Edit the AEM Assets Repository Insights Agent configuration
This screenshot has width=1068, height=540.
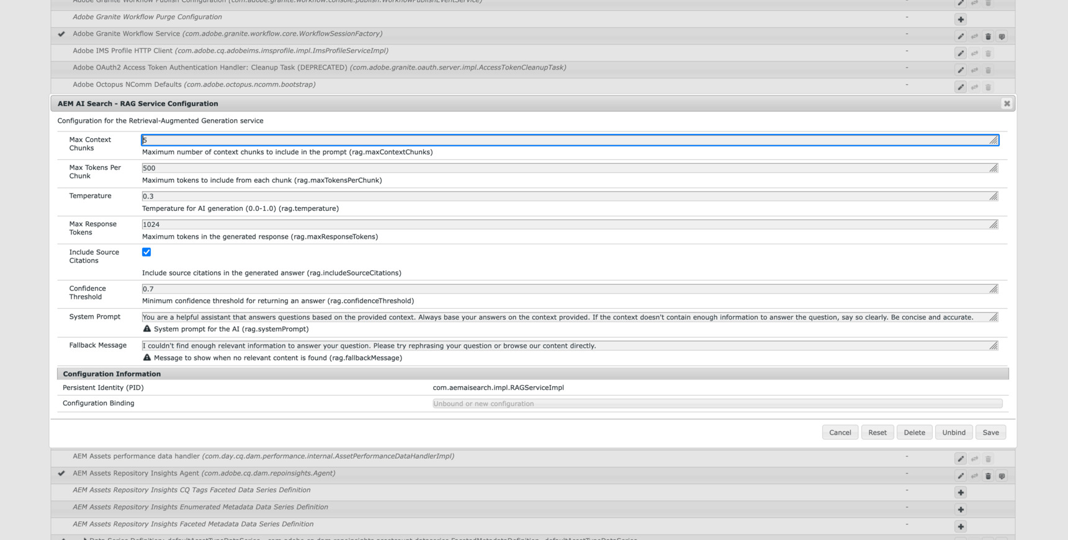pyautogui.click(x=961, y=476)
